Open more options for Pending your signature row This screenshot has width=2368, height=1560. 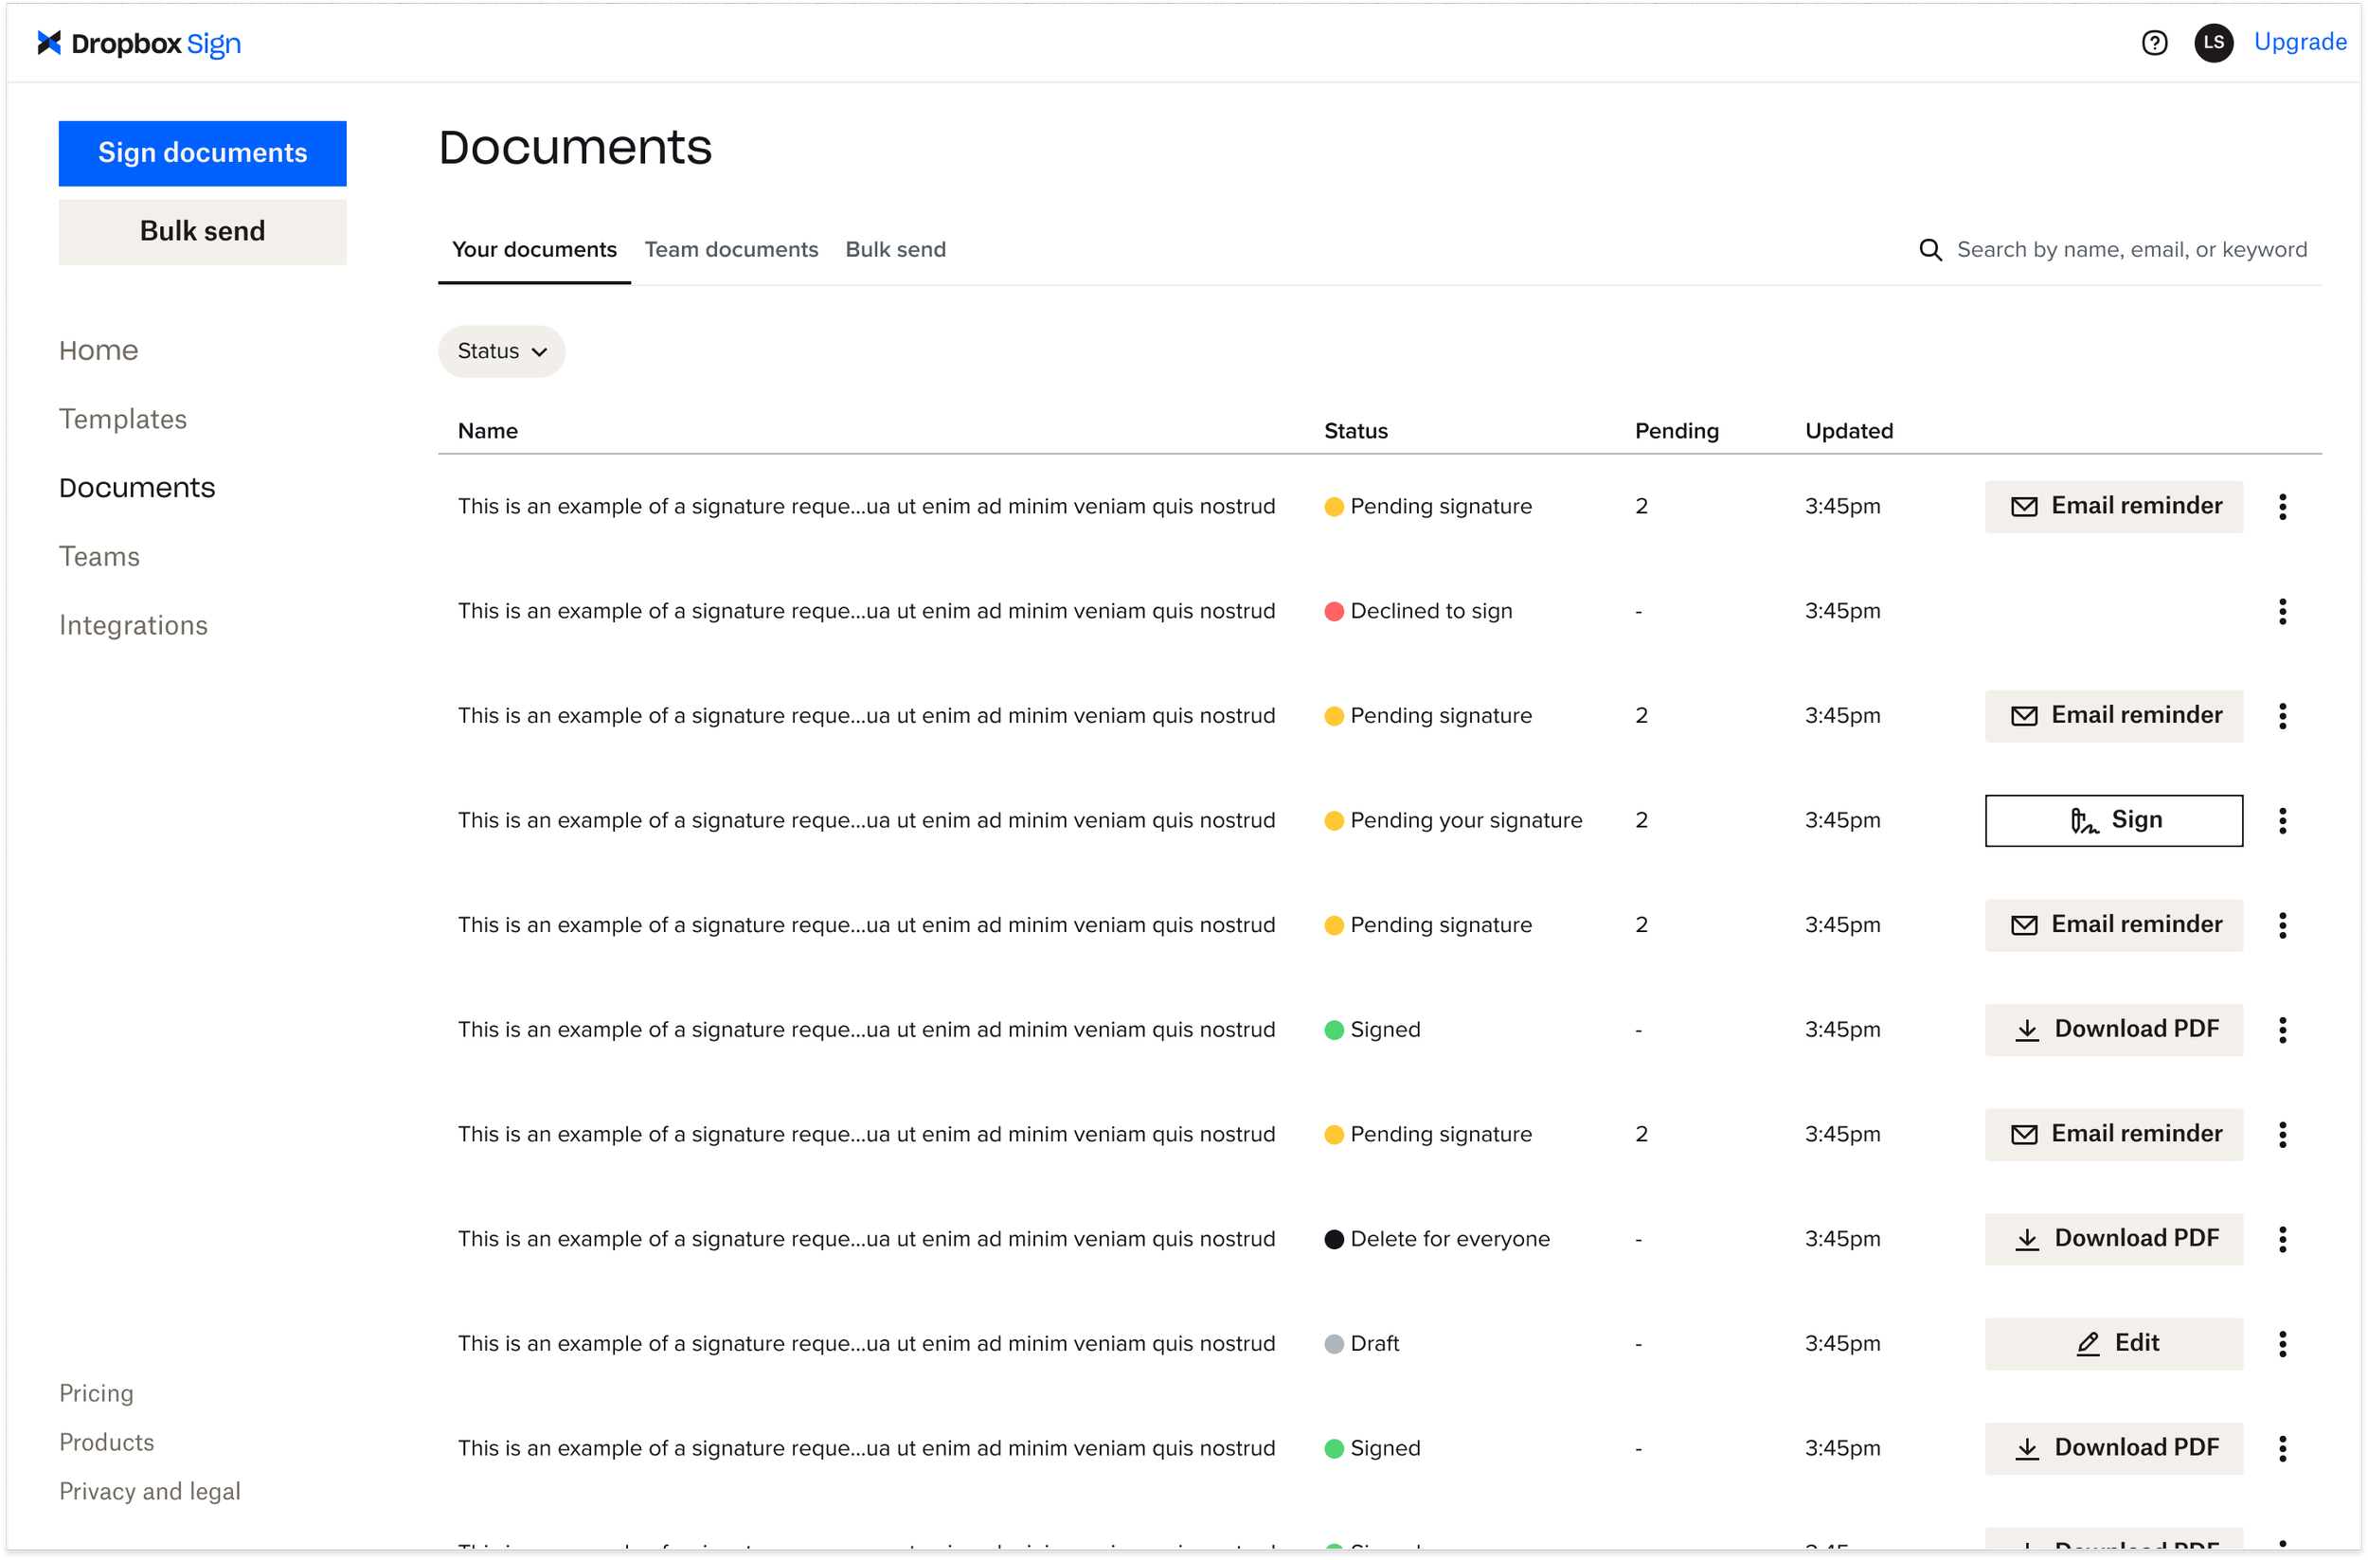tap(2283, 821)
